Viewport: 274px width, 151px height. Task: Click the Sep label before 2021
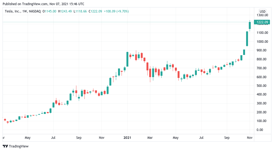tap(79, 137)
